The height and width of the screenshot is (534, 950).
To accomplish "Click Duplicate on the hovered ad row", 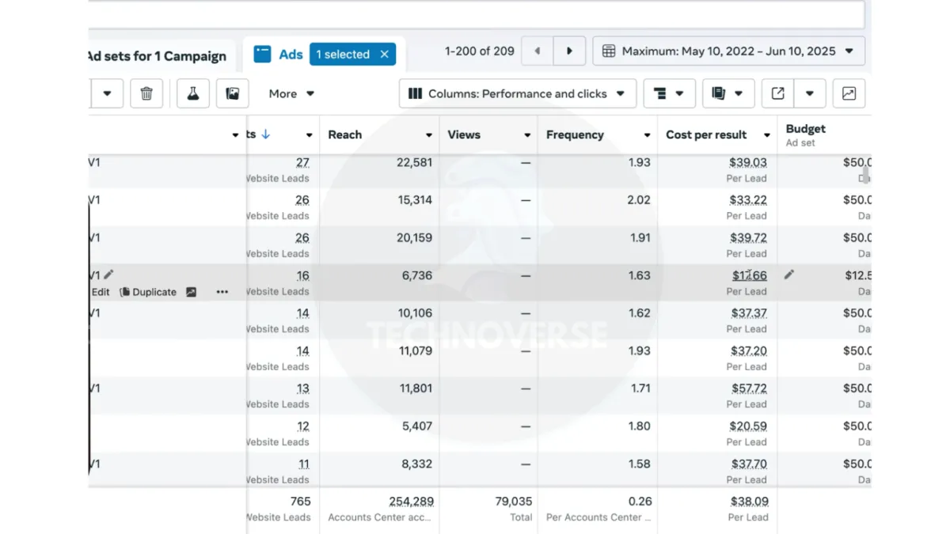I will click(148, 292).
